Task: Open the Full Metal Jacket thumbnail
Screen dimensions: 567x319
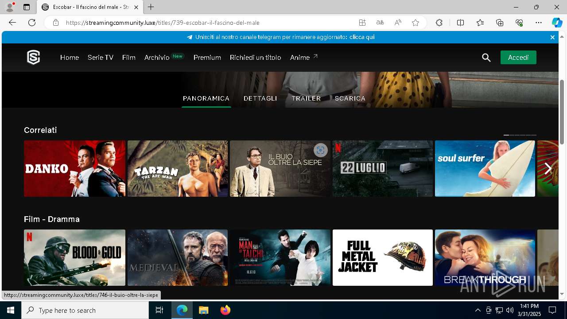Action: 383,257
